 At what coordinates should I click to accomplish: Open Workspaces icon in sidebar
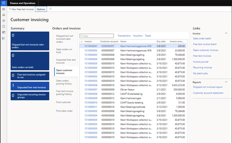4,32
